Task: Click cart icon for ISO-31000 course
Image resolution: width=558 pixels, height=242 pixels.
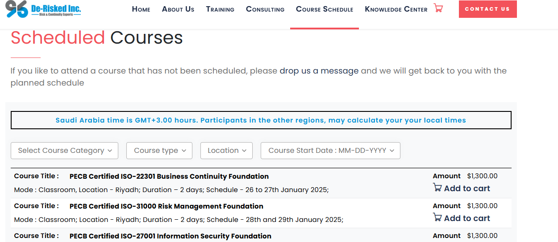Action: 437,217
